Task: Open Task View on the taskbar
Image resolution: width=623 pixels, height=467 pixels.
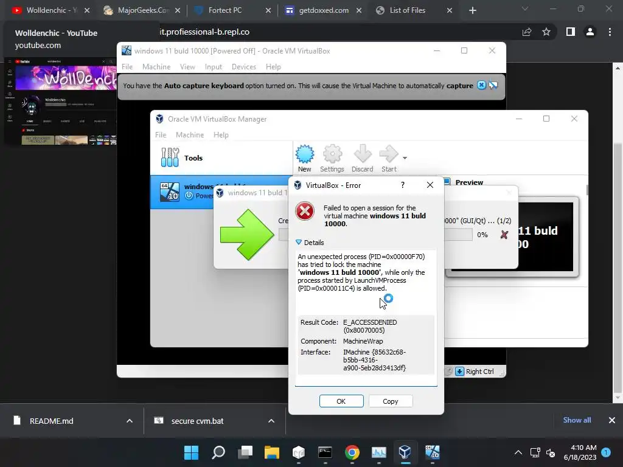Action: (x=245, y=452)
